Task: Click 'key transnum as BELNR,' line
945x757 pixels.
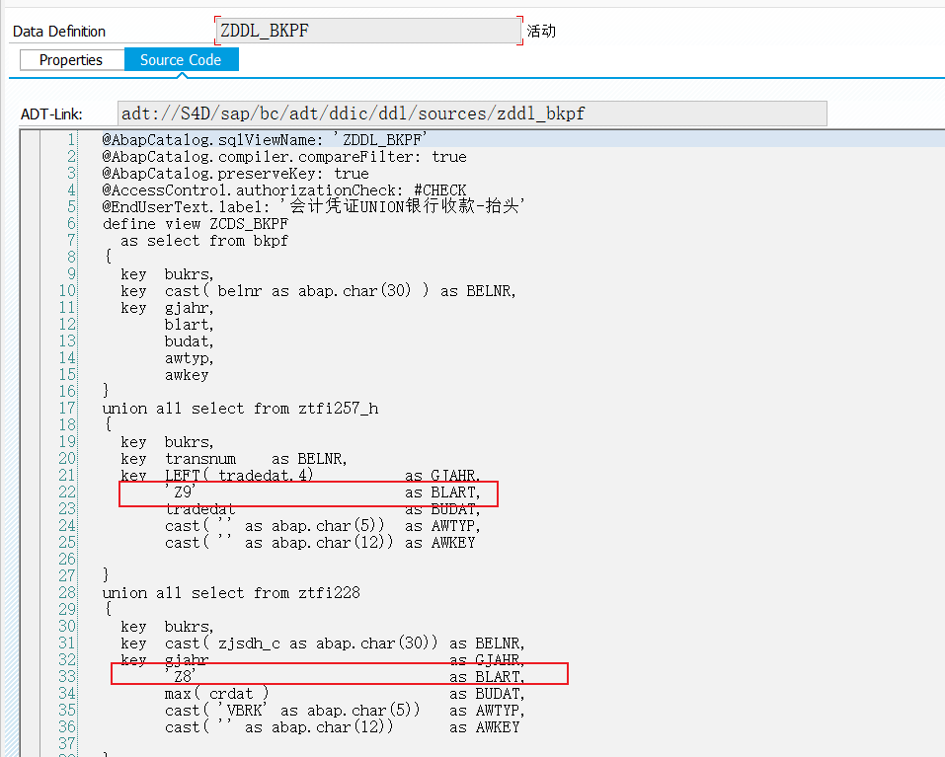Action: click(234, 459)
